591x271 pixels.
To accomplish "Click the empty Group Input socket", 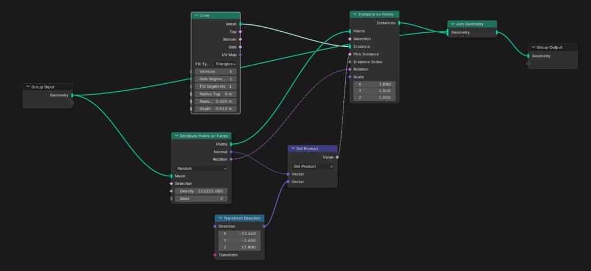I will (x=72, y=103).
